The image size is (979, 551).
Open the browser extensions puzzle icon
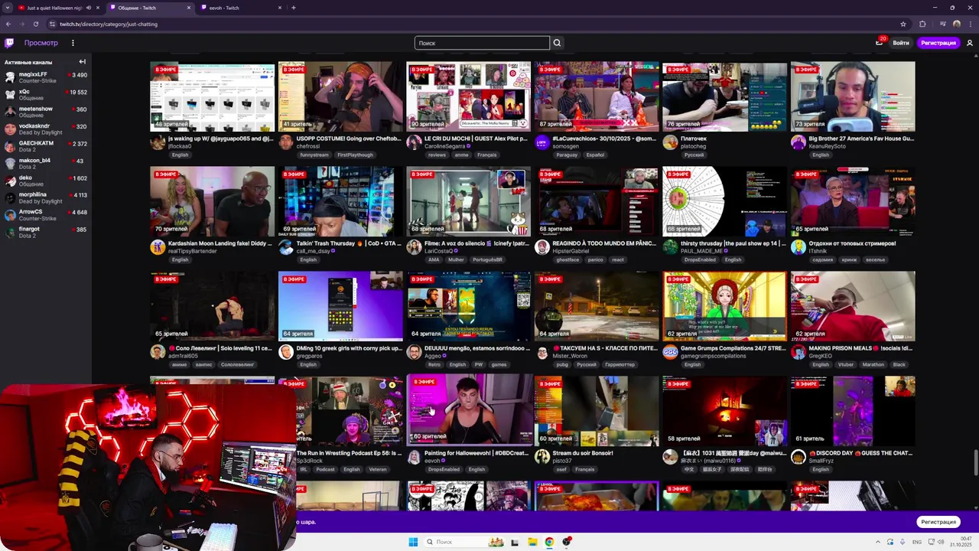922,24
